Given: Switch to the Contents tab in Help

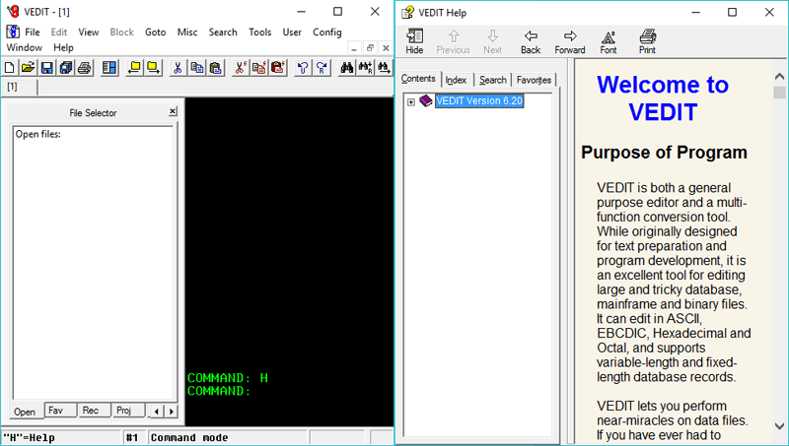Looking at the screenshot, I should (418, 79).
